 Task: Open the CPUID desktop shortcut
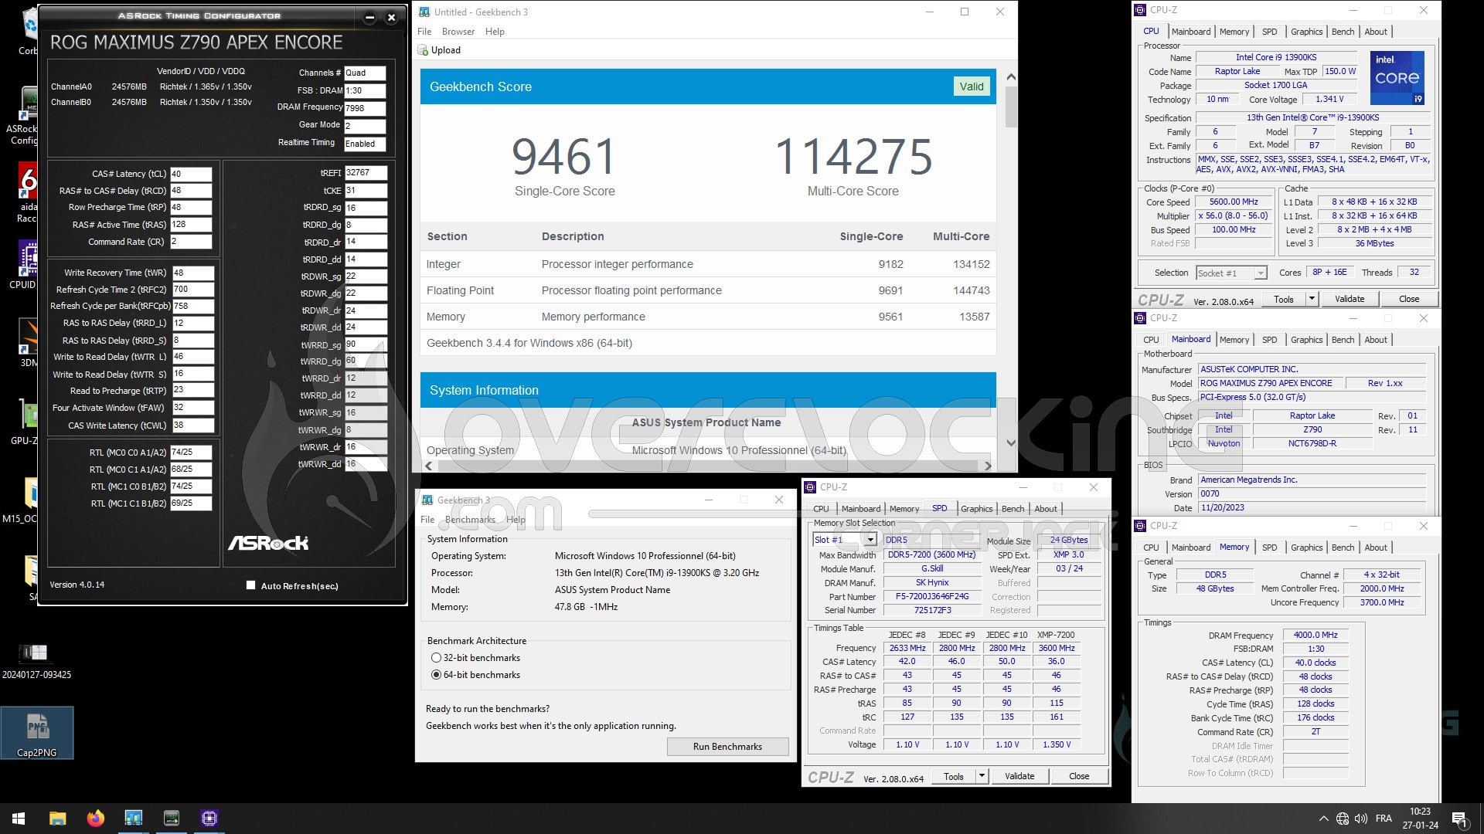(23, 265)
